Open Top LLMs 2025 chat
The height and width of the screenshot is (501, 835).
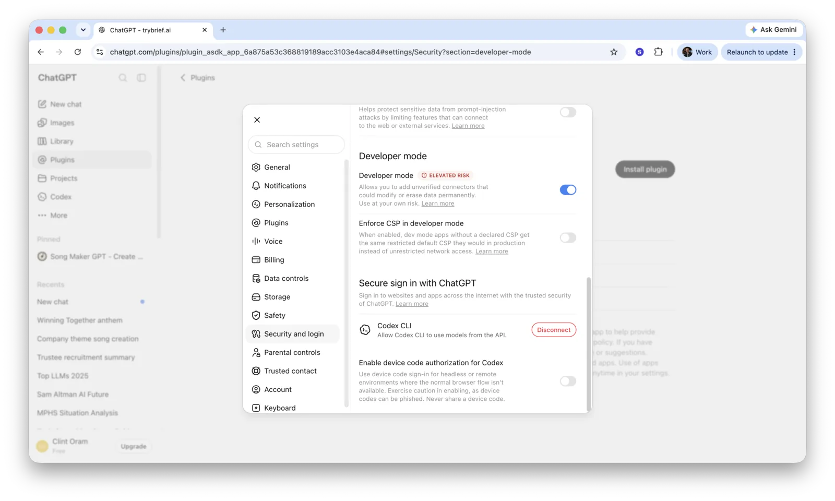(x=92, y=376)
